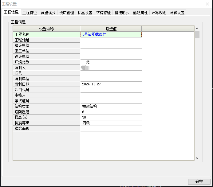Open the 楼层管理 tab

67,13
